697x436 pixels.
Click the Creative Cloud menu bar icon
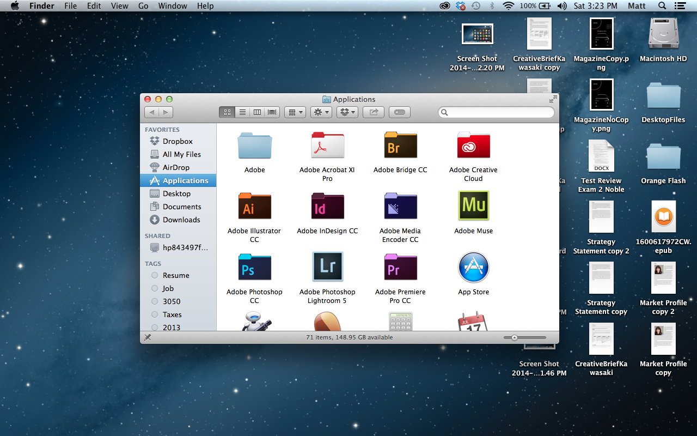click(445, 6)
